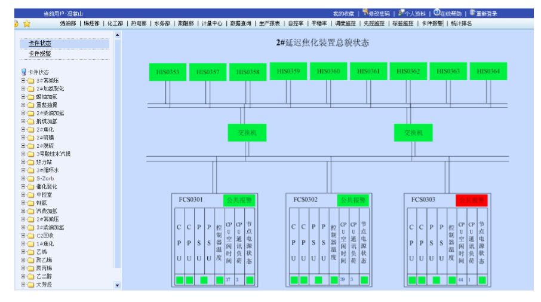The image size is (541, 302).
Task: Click the key icon beside 修改密码
Action: [x=365, y=13]
